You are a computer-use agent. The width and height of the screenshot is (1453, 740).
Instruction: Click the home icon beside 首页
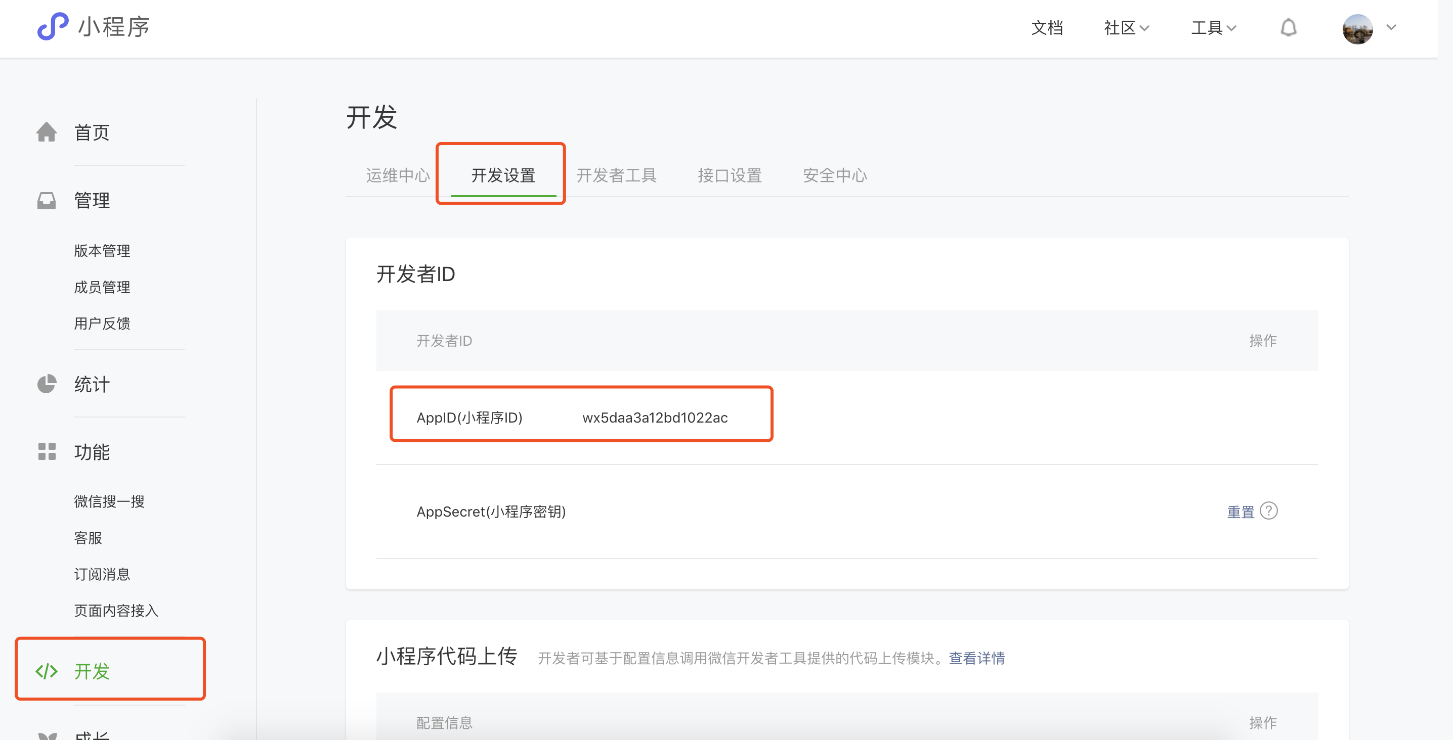(46, 132)
